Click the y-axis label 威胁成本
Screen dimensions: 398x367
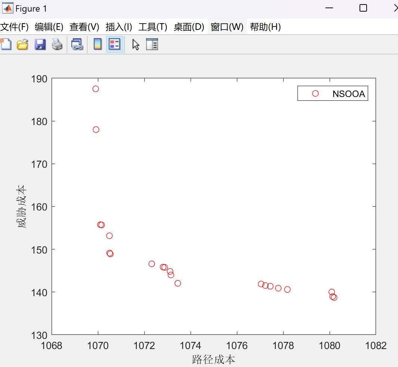pyautogui.click(x=22, y=206)
